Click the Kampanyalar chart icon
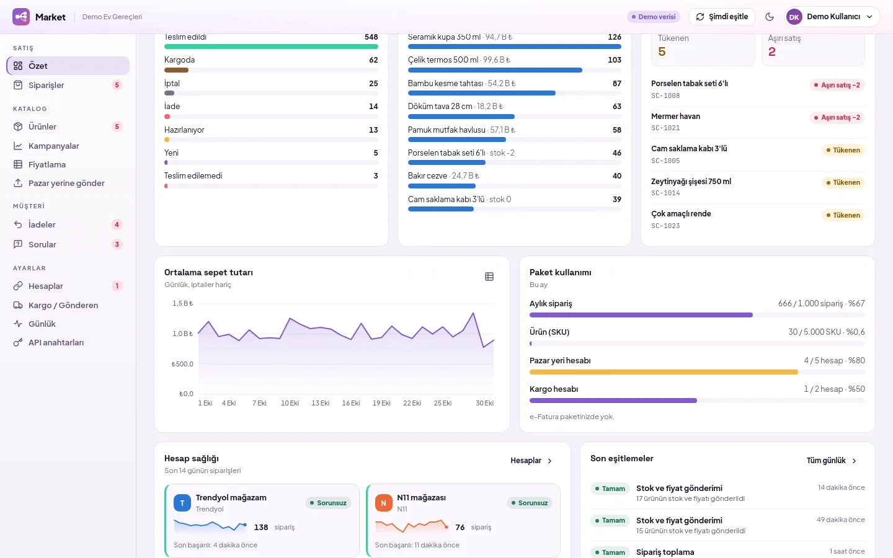893x558 pixels. 18,146
